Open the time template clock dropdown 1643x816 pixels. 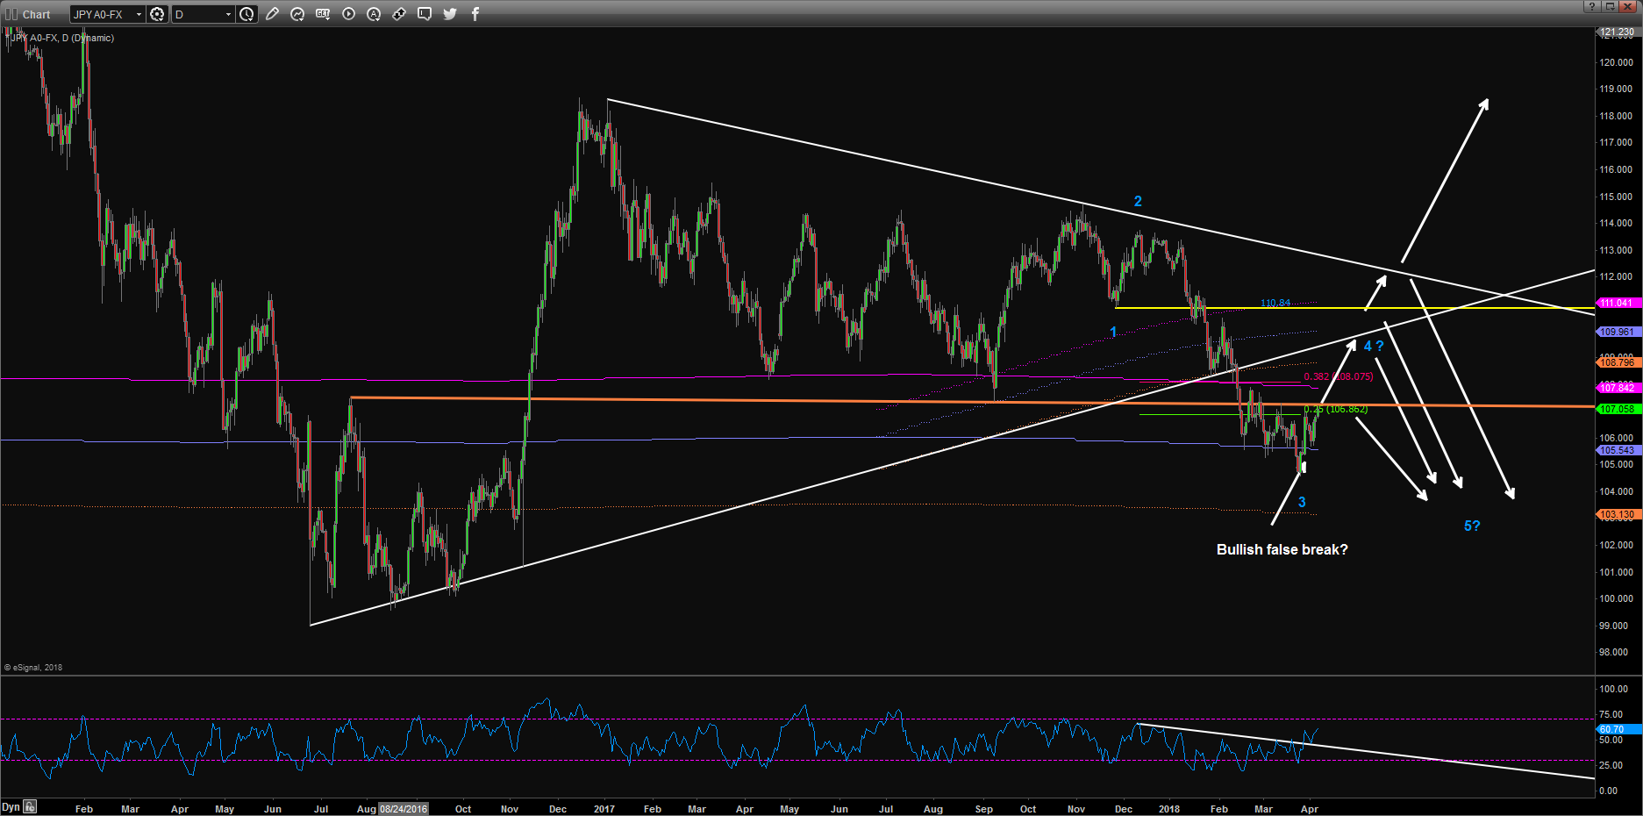(x=247, y=14)
